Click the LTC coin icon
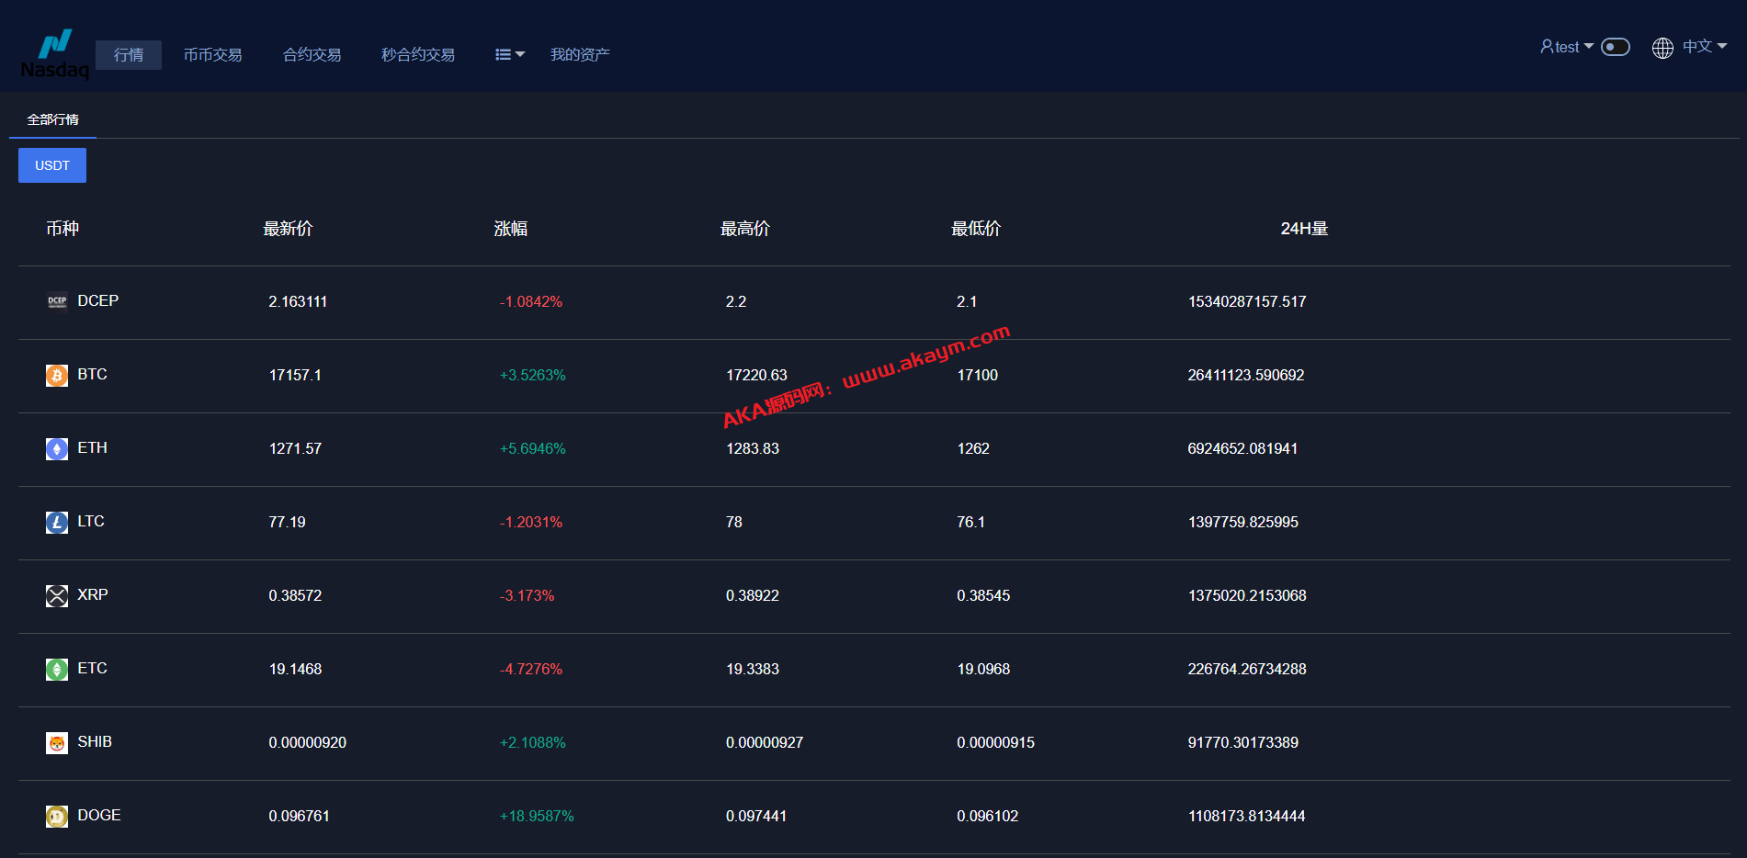The width and height of the screenshot is (1747, 858). click(x=57, y=522)
